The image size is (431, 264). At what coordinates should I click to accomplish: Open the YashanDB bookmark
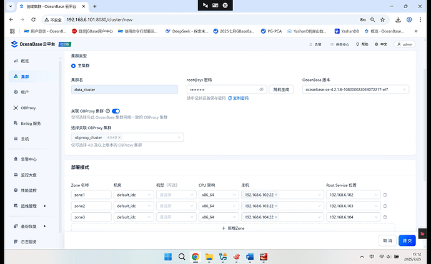click(x=347, y=31)
